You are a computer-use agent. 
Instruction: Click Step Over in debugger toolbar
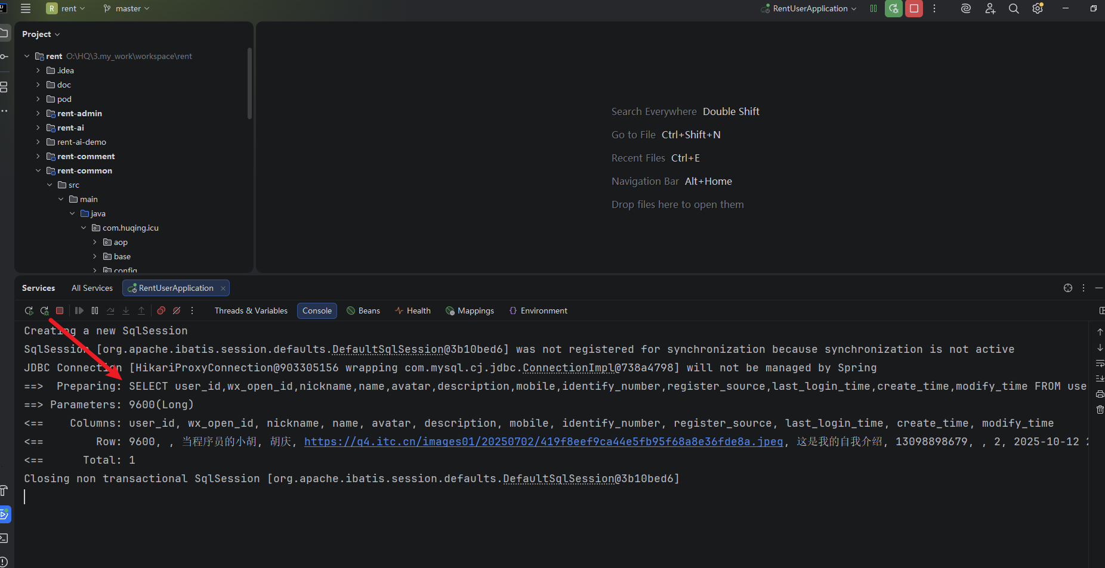point(110,311)
